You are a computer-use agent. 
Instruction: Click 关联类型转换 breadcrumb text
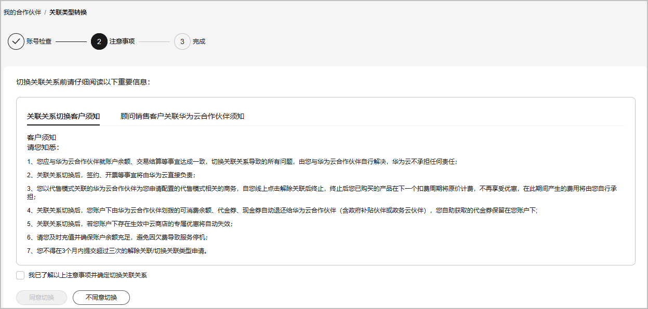pyautogui.click(x=68, y=12)
